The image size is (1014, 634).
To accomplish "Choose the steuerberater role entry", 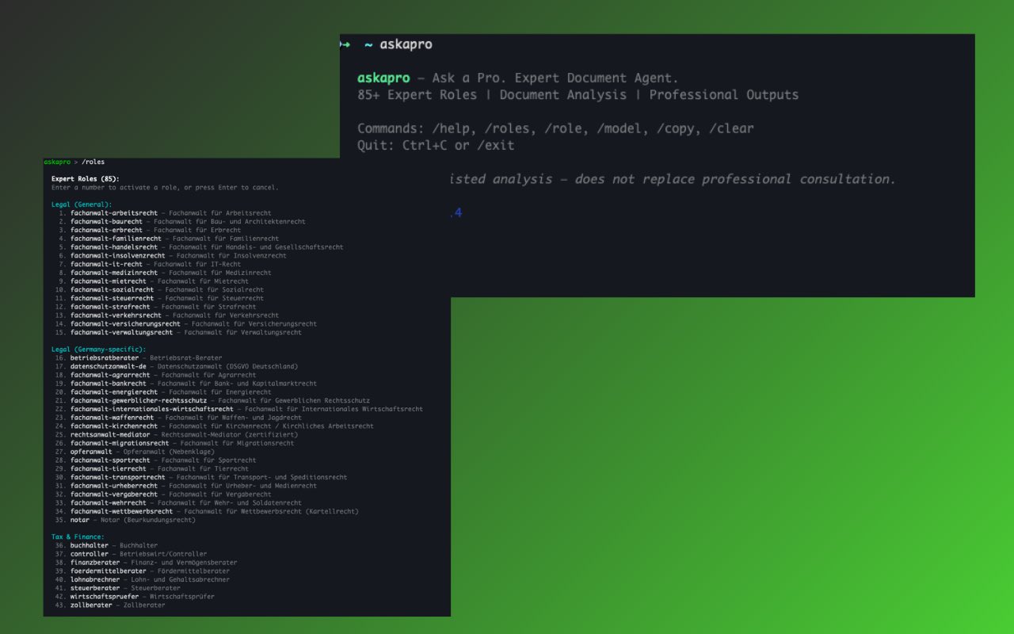I will click(118, 588).
